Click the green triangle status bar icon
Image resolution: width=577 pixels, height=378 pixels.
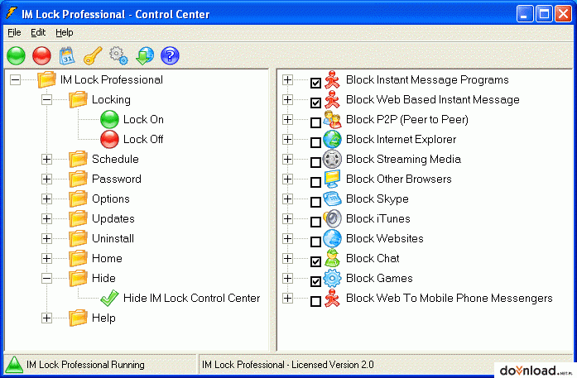(x=14, y=365)
